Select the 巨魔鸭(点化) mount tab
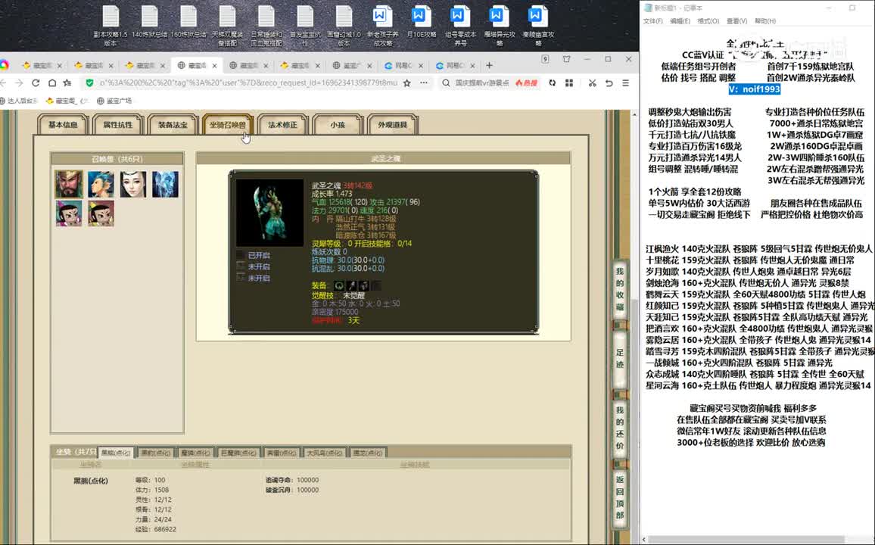 coord(238,453)
